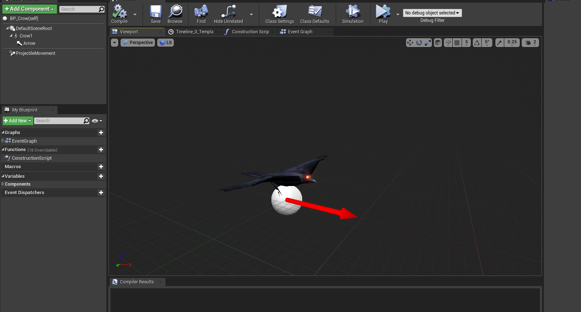Viewport: 581px width, 312px height.
Task: Select the Arrow component
Action: [x=29, y=43]
